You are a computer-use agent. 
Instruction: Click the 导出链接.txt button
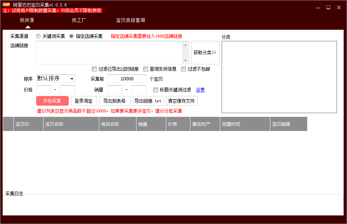pyautogui.click(x=148, y=101)
